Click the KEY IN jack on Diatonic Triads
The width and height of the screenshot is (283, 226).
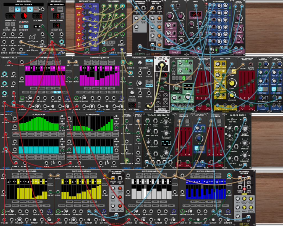[87, 50]
